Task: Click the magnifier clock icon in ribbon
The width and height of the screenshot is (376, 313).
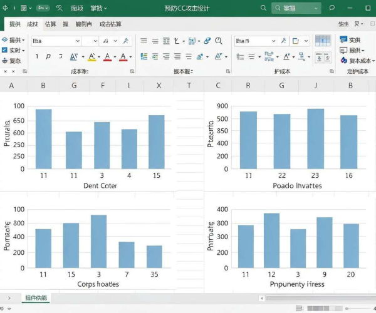Action: 219,41
